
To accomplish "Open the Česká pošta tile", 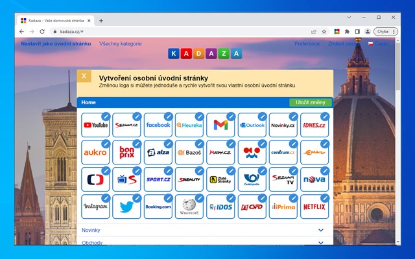I will (252, 179).
